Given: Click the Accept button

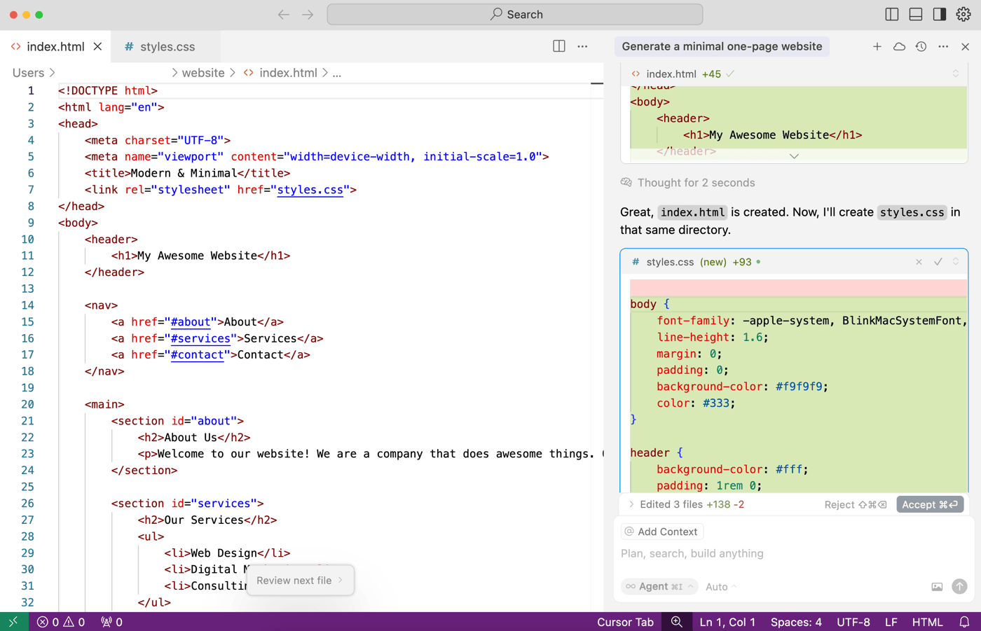Looking at the screenshot, I should [x=930, y=504].
